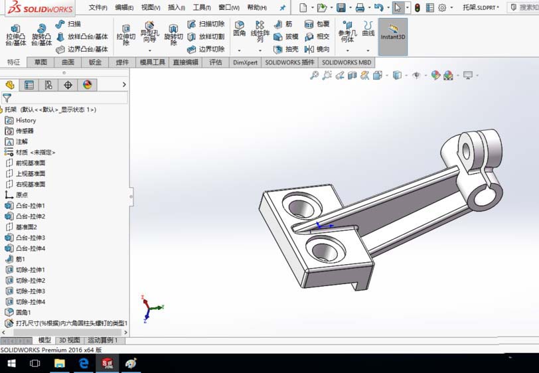Viewport: 539px width, 373px height.
Task: Select 圆角1 fillet feature in the tree
Action: (18, 313)
